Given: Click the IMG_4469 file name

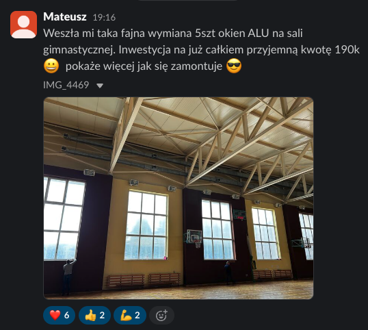Looking at the screenshot, I should [66, 85].
